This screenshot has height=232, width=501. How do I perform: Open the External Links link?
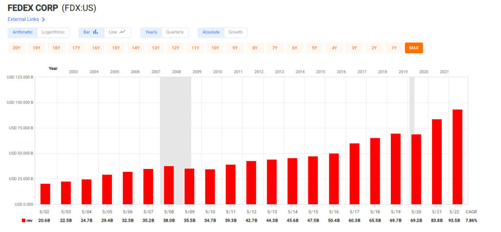click(23, 20)
